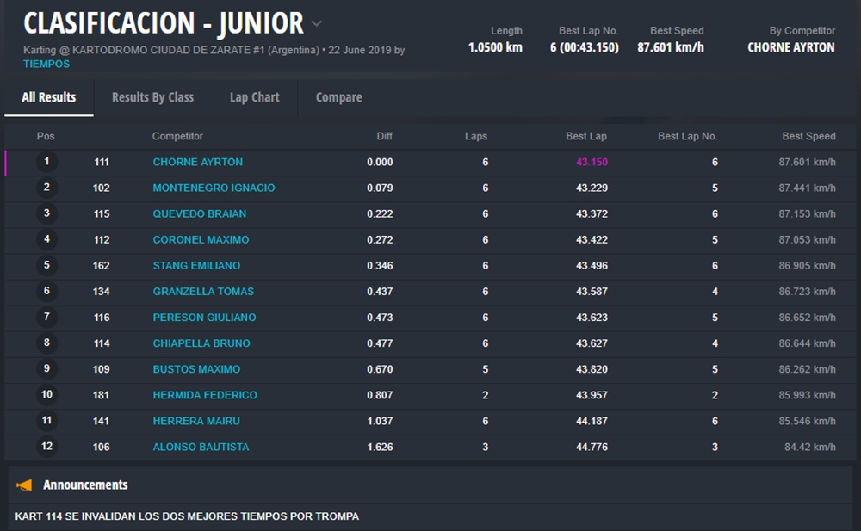Viewport: 861px width, 531px height.
Task: Click competitor QUEVEDO BRAIAN
Action: tap(199, 213)
